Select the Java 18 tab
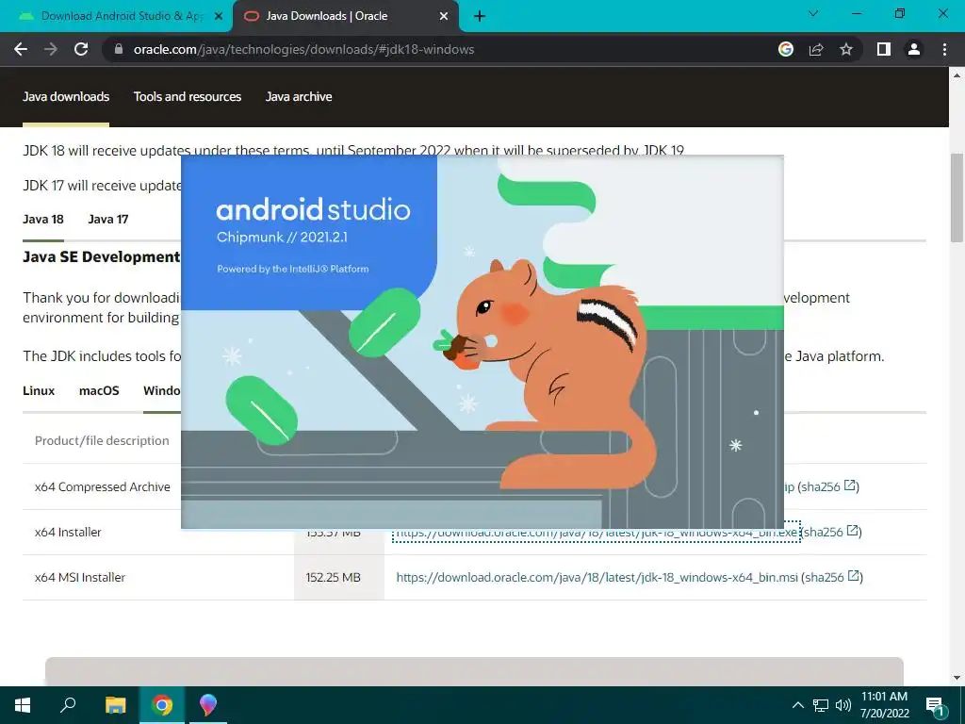Image resolution: width=965 pixels, height=724 pixels. click(x=43, y=219)
